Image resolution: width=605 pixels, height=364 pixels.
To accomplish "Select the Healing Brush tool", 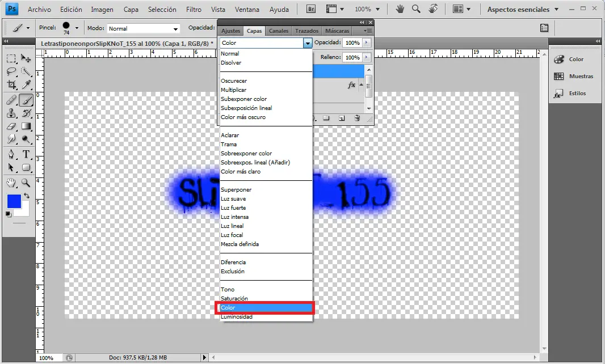I will (x=11, y=100).
